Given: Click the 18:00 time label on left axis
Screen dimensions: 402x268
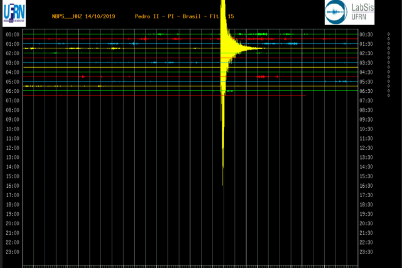Looking at the screenshot, I should pyautogui.click(x=12, y=205).
